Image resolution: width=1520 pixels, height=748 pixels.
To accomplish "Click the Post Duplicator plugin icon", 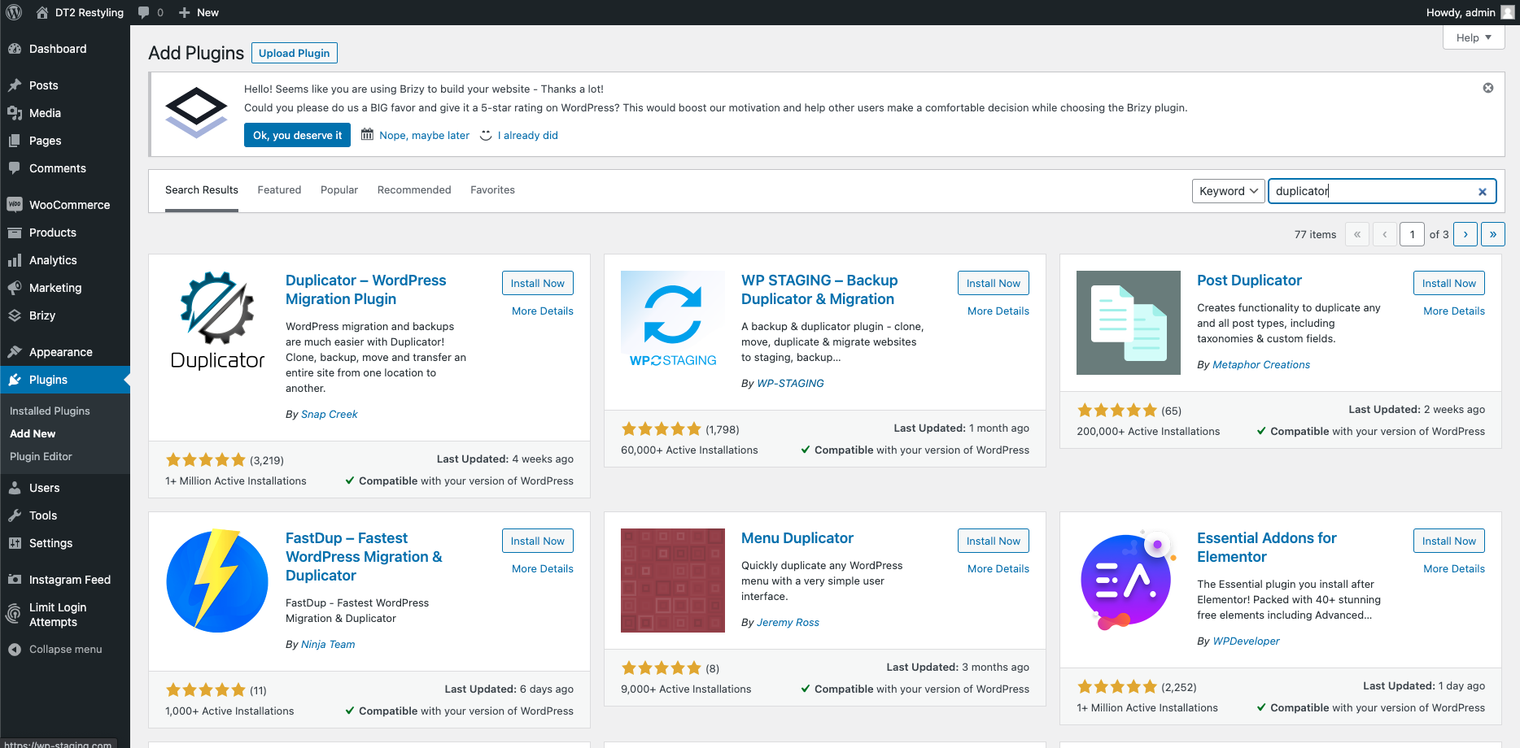I will click(1128, 322).
